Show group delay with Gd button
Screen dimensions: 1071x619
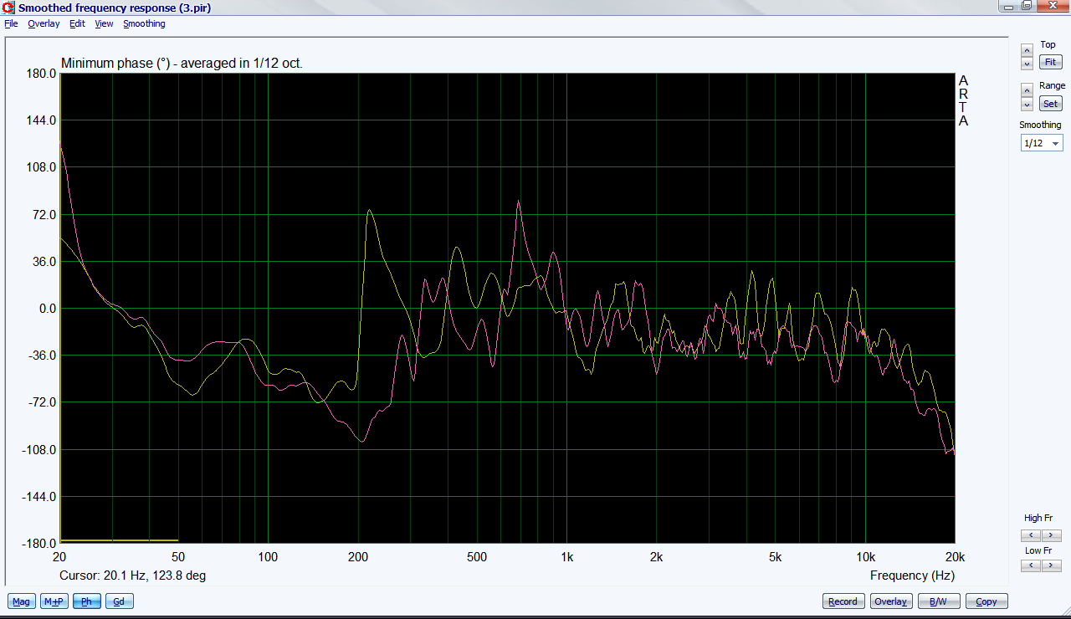(119, 601)
